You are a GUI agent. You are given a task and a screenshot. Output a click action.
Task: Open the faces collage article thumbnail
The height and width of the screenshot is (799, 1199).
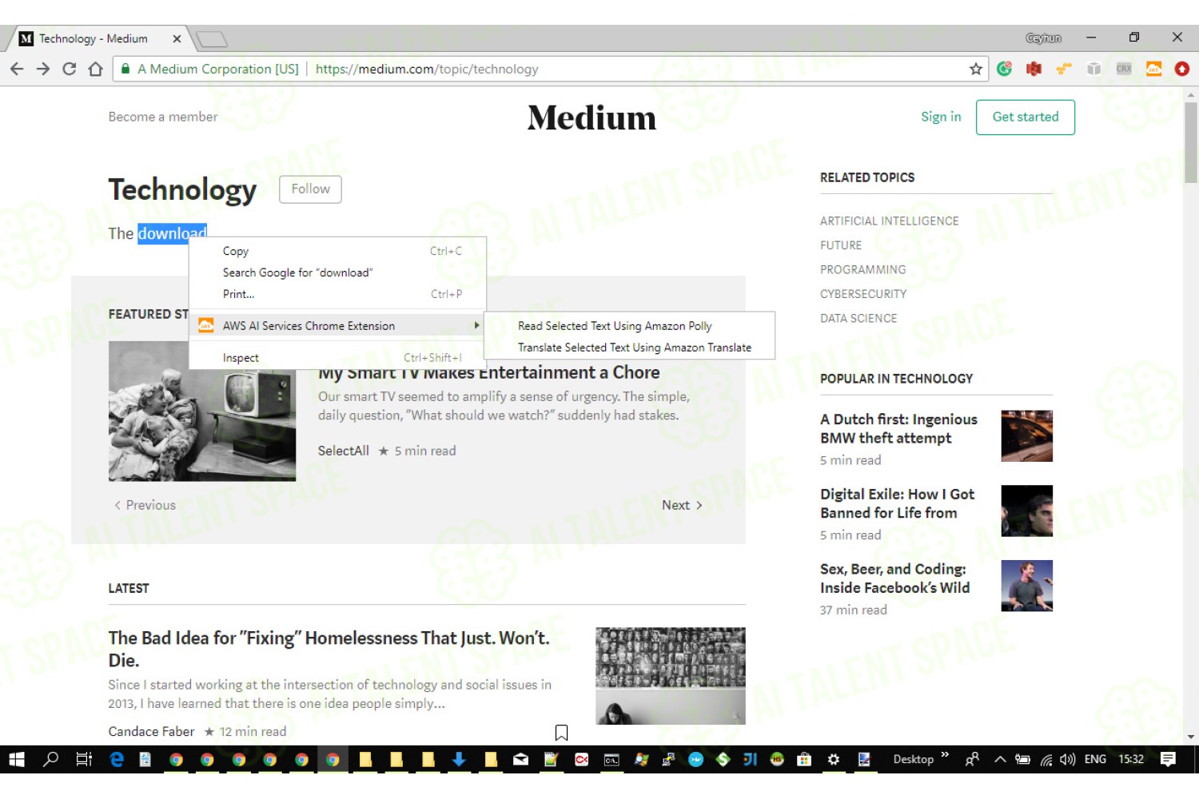pos(670,676)
